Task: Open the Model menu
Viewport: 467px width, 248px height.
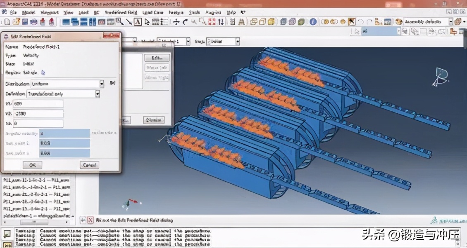Action: [29, 12]
